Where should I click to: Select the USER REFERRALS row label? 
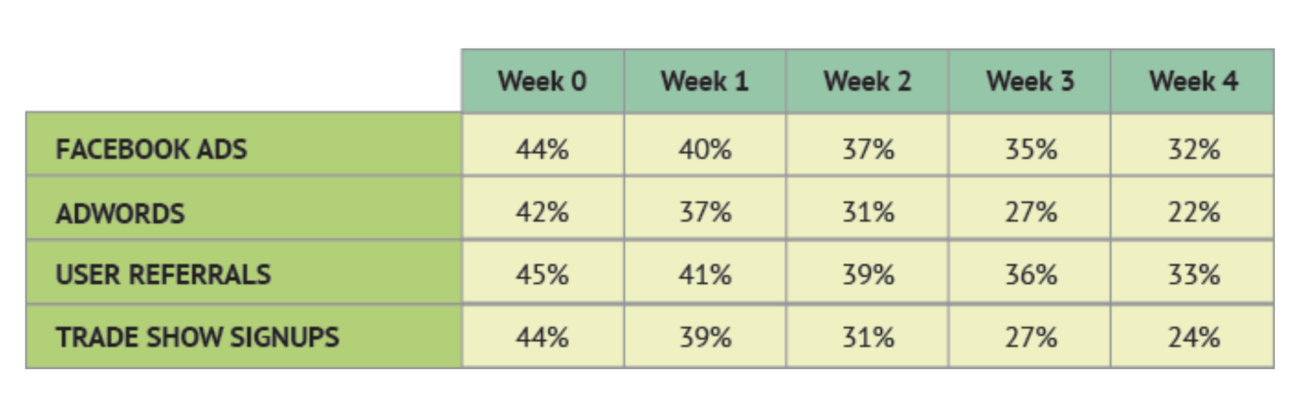163,275
